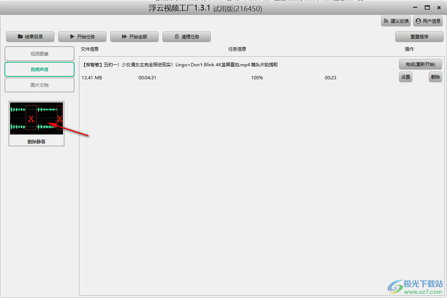Screen dimensions: 447x298
Task: Click 清理任务 to clear tasks
Action: (x=187, y=37)
